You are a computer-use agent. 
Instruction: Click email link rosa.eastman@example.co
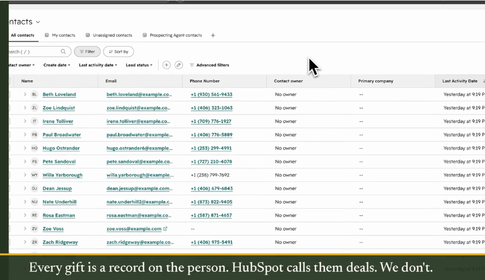(x=138, y=215)
